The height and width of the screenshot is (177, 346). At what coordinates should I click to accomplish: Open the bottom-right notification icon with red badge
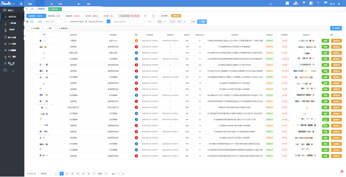(340, 174)
